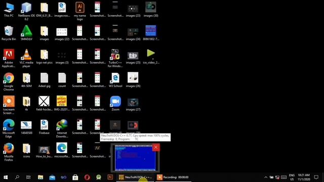Open the touch keyboard tray icon
The image size is (324, 182).
(283, 177)
